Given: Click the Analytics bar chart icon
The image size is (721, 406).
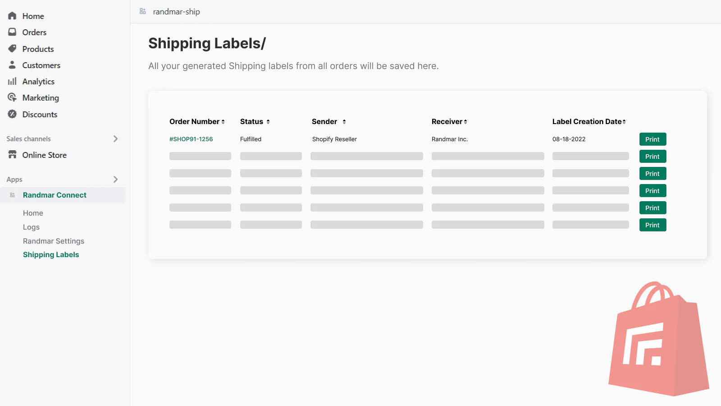Looking at the screenshot, I should click(12, 81).
